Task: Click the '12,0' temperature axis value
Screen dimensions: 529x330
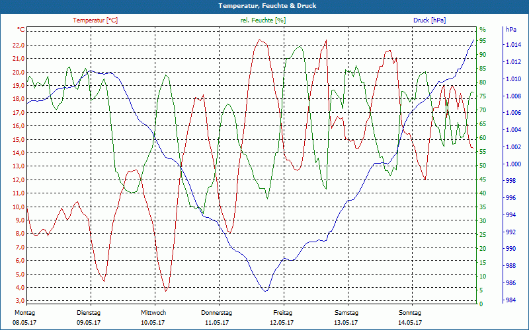Action: coord(19,180)
